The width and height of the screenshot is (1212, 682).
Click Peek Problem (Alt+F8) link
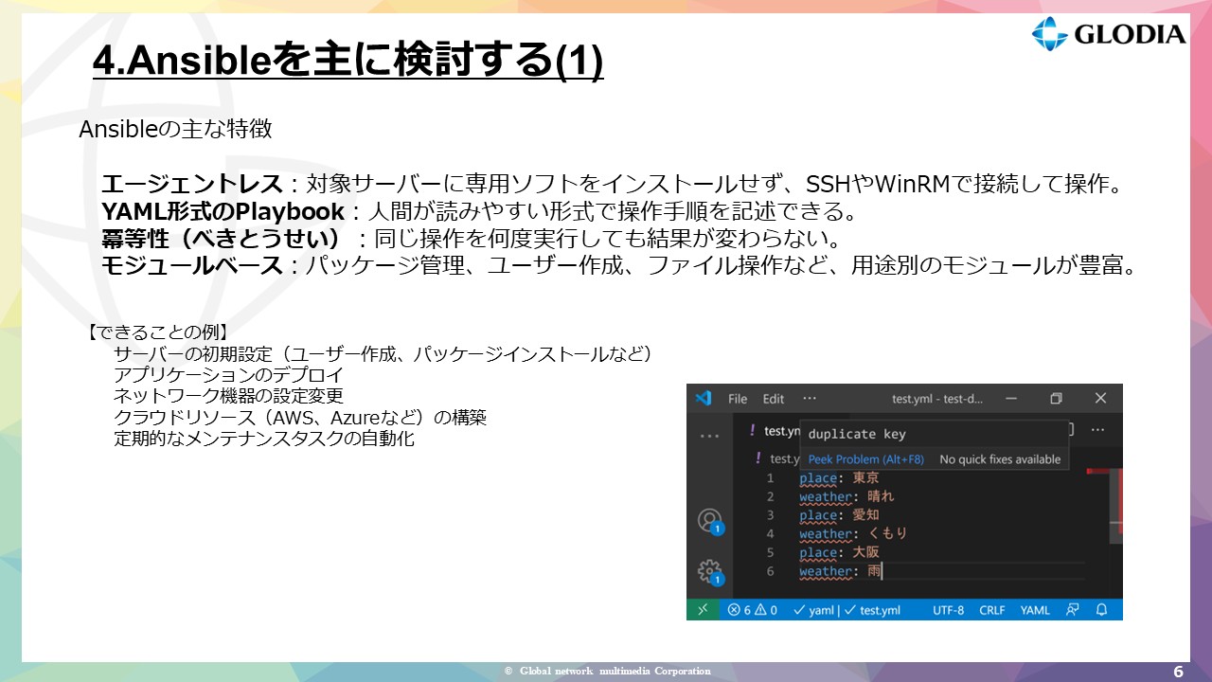point(865,459)
